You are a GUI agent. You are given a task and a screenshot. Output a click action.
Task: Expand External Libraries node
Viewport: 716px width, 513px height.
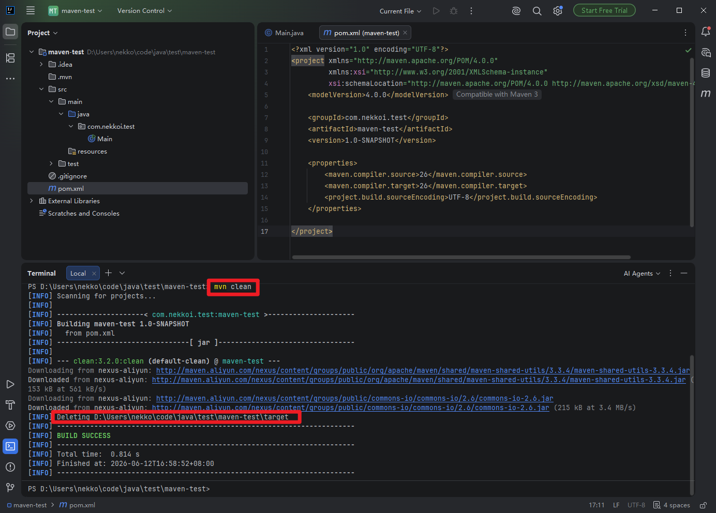click(x=32, y=201)
